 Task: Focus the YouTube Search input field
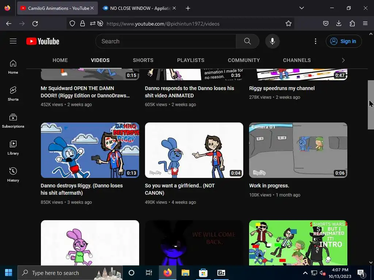tap(166, 41)
